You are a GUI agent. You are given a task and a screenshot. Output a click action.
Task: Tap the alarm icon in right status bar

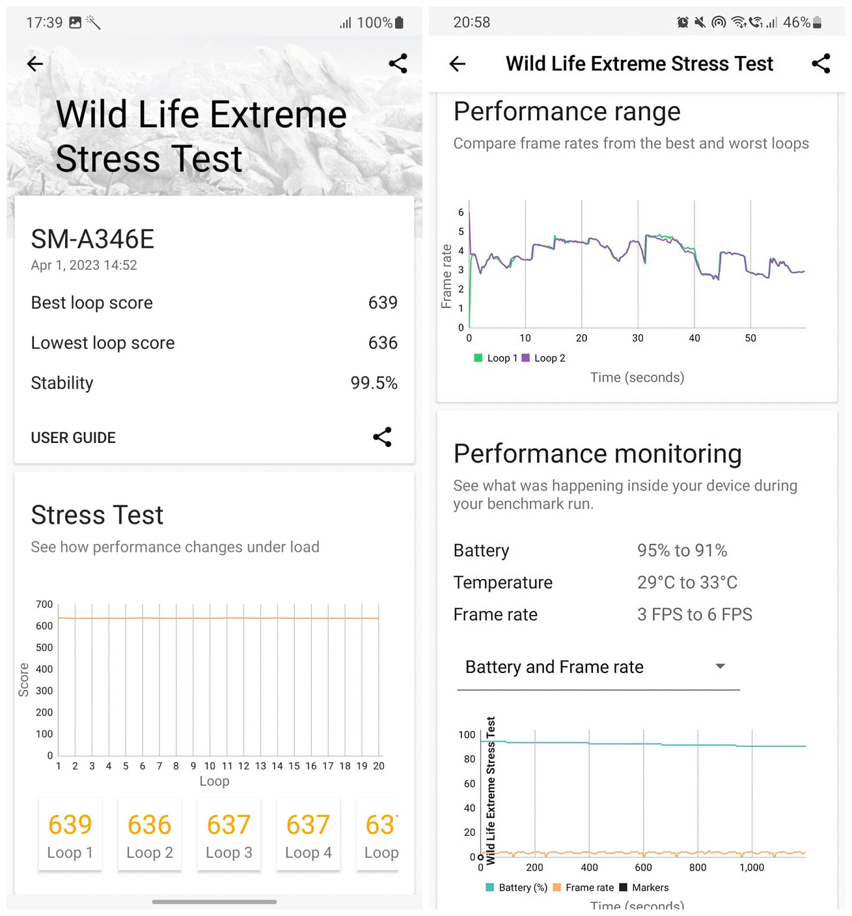pyautogui.click(x=683, y=23)
